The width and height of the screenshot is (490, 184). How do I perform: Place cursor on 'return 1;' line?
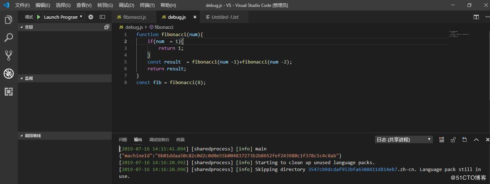171,48
